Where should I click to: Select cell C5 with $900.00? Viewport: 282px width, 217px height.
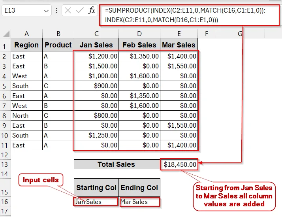click(96, 86)
